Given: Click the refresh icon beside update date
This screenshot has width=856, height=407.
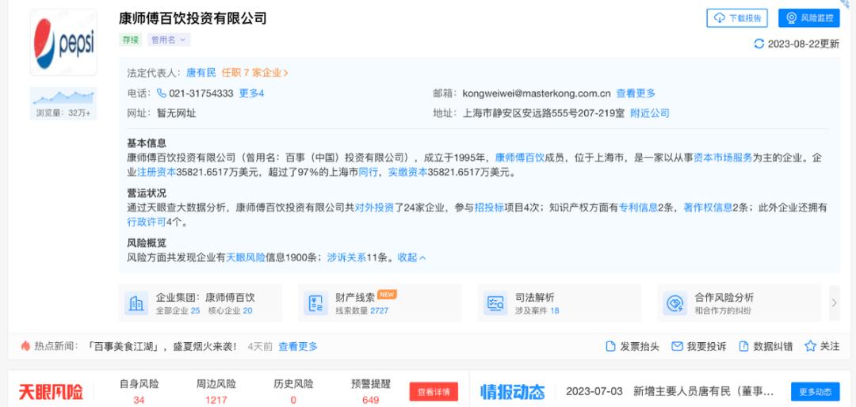Looking at the screenshot, I should tap(759, 44).
